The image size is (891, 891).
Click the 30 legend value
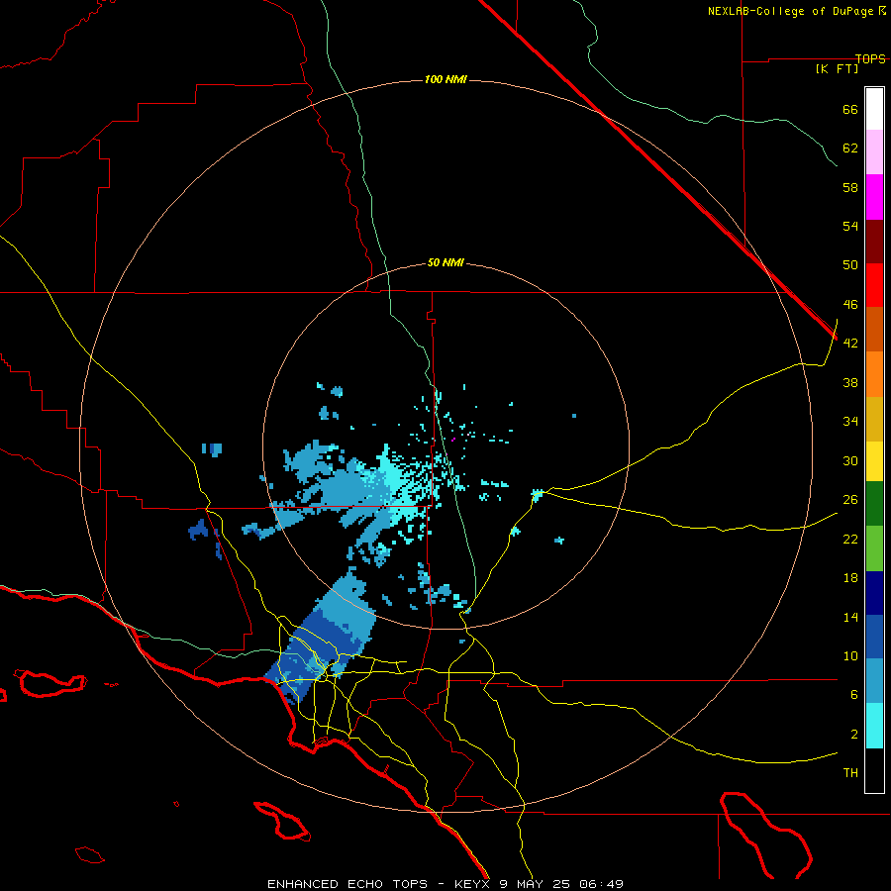pyautogui.click(x=850, y=460)
